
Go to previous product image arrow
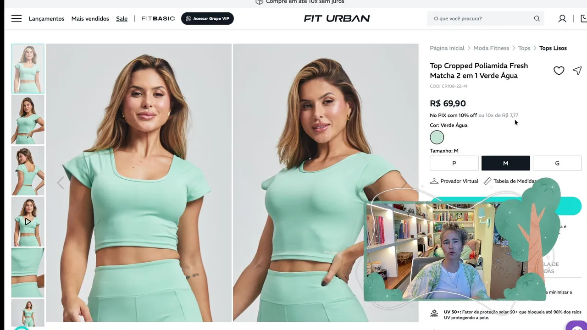(x=61, y=183)
